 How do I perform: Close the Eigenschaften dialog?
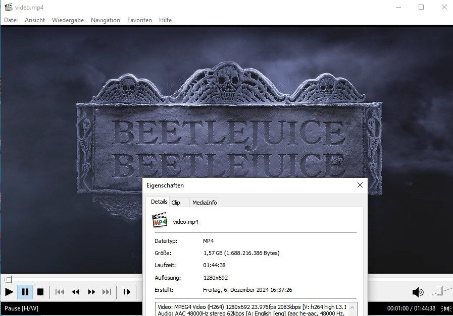pyautogui.click(x=360, y=185)
